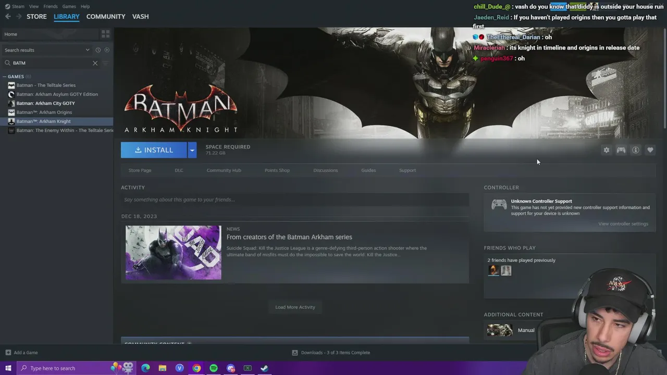Click Steam taskbar icon

tap(265, 368)
